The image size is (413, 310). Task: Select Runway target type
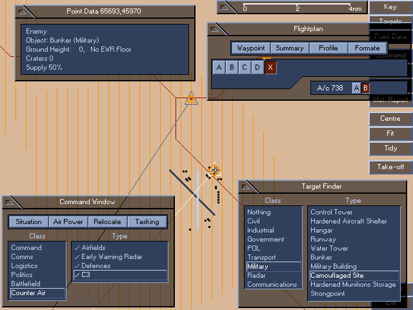click(x=354, y=240)
